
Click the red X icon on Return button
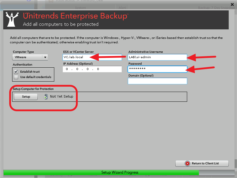[187, 163]
